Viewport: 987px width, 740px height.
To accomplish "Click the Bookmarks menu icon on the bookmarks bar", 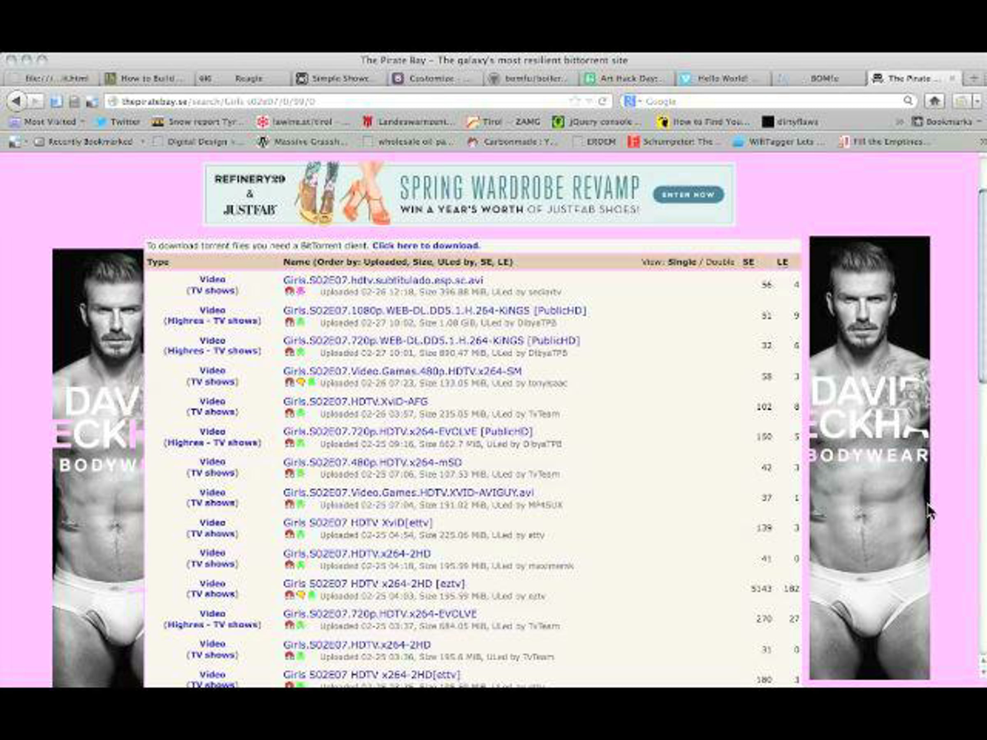I will click(x=917, y=122).
